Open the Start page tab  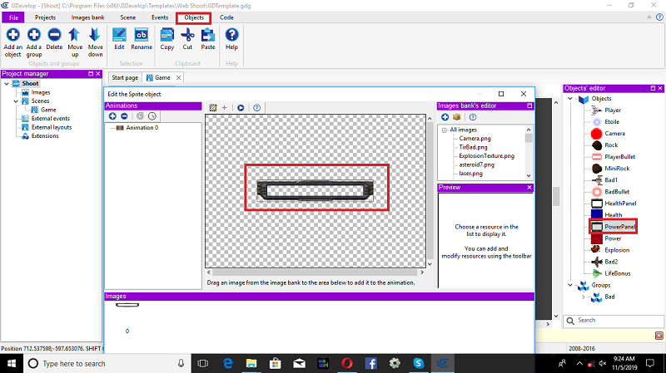(x=125, y=77)
